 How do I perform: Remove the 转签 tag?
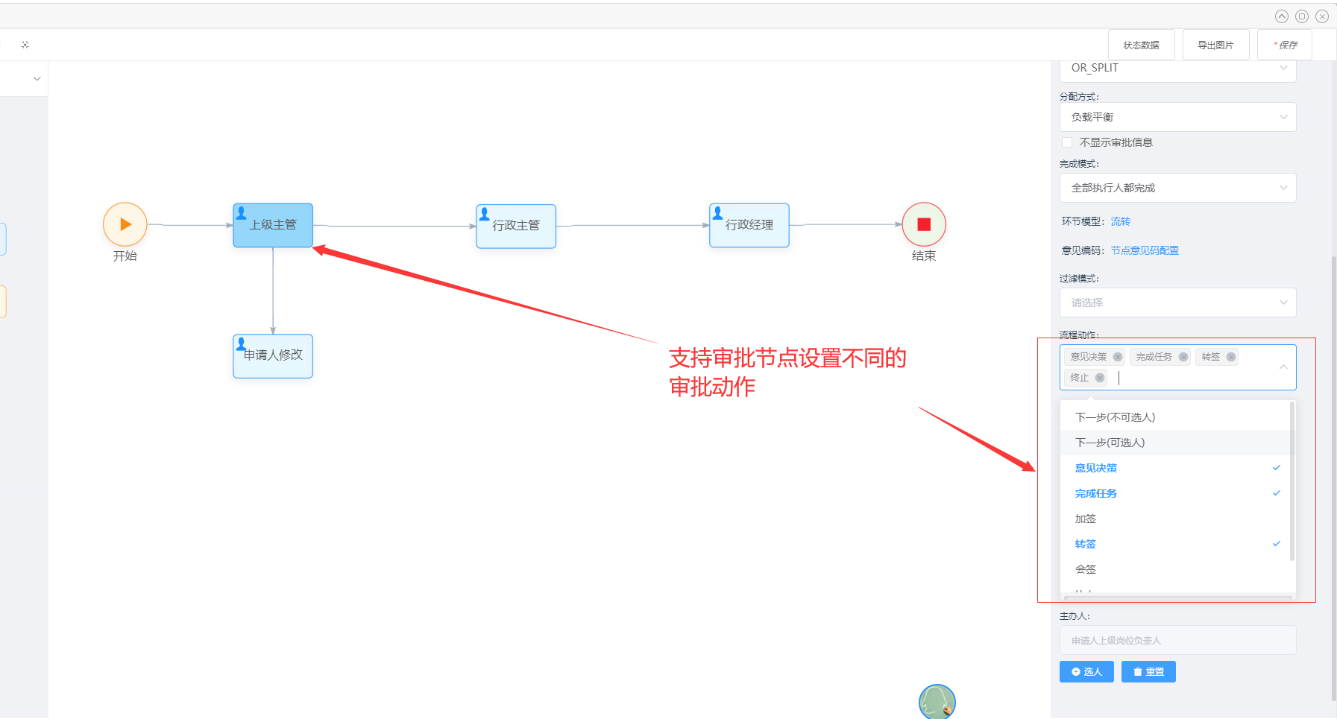(1231, 357)
